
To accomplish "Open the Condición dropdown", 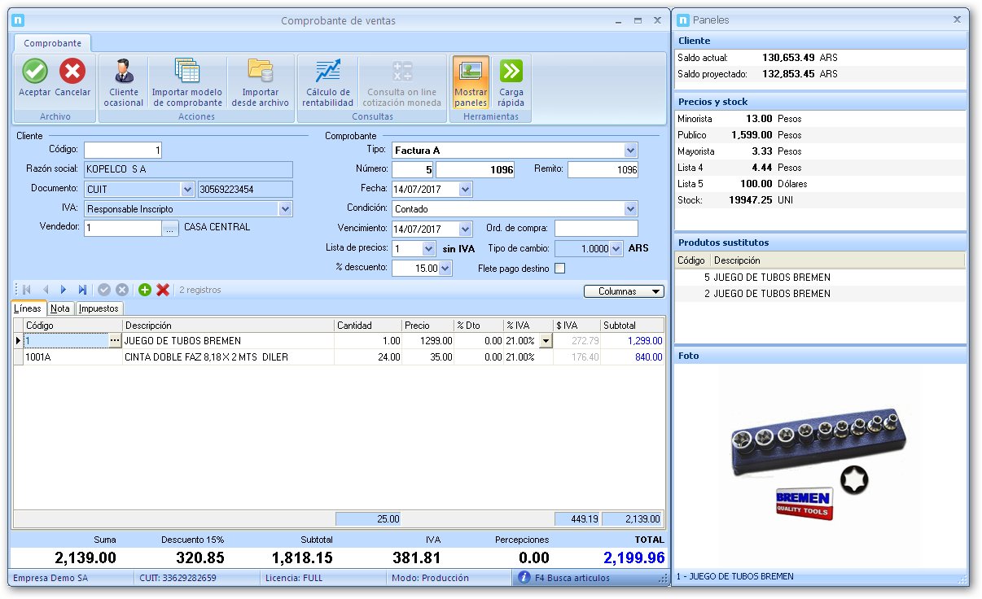I will coord(630,209).
